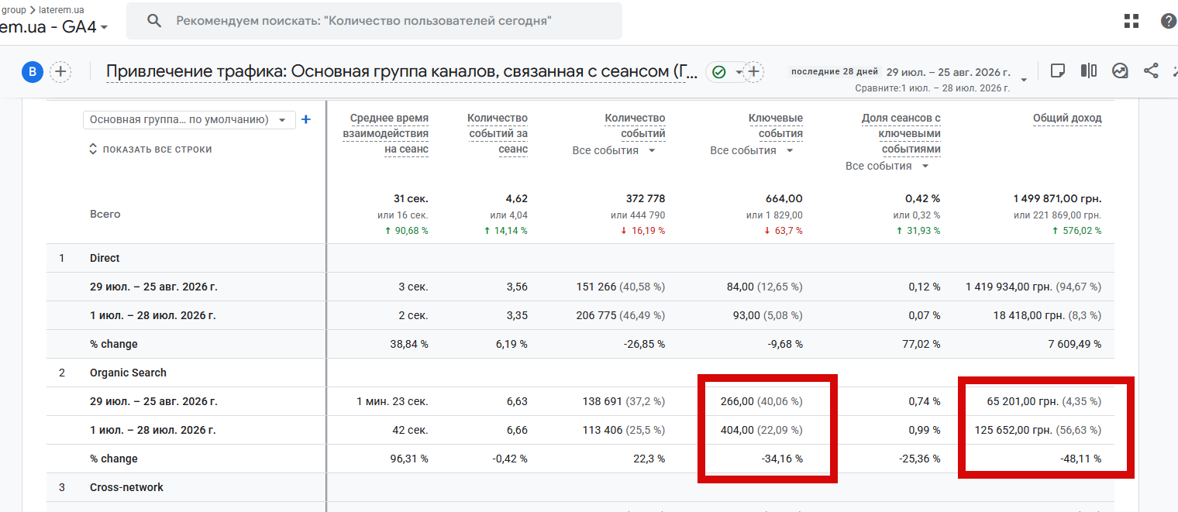Image resolution: width=1178 pixels, height=512 pixels.
Task: Open dropdown arrow beside green check
Action: pos(739,72)
